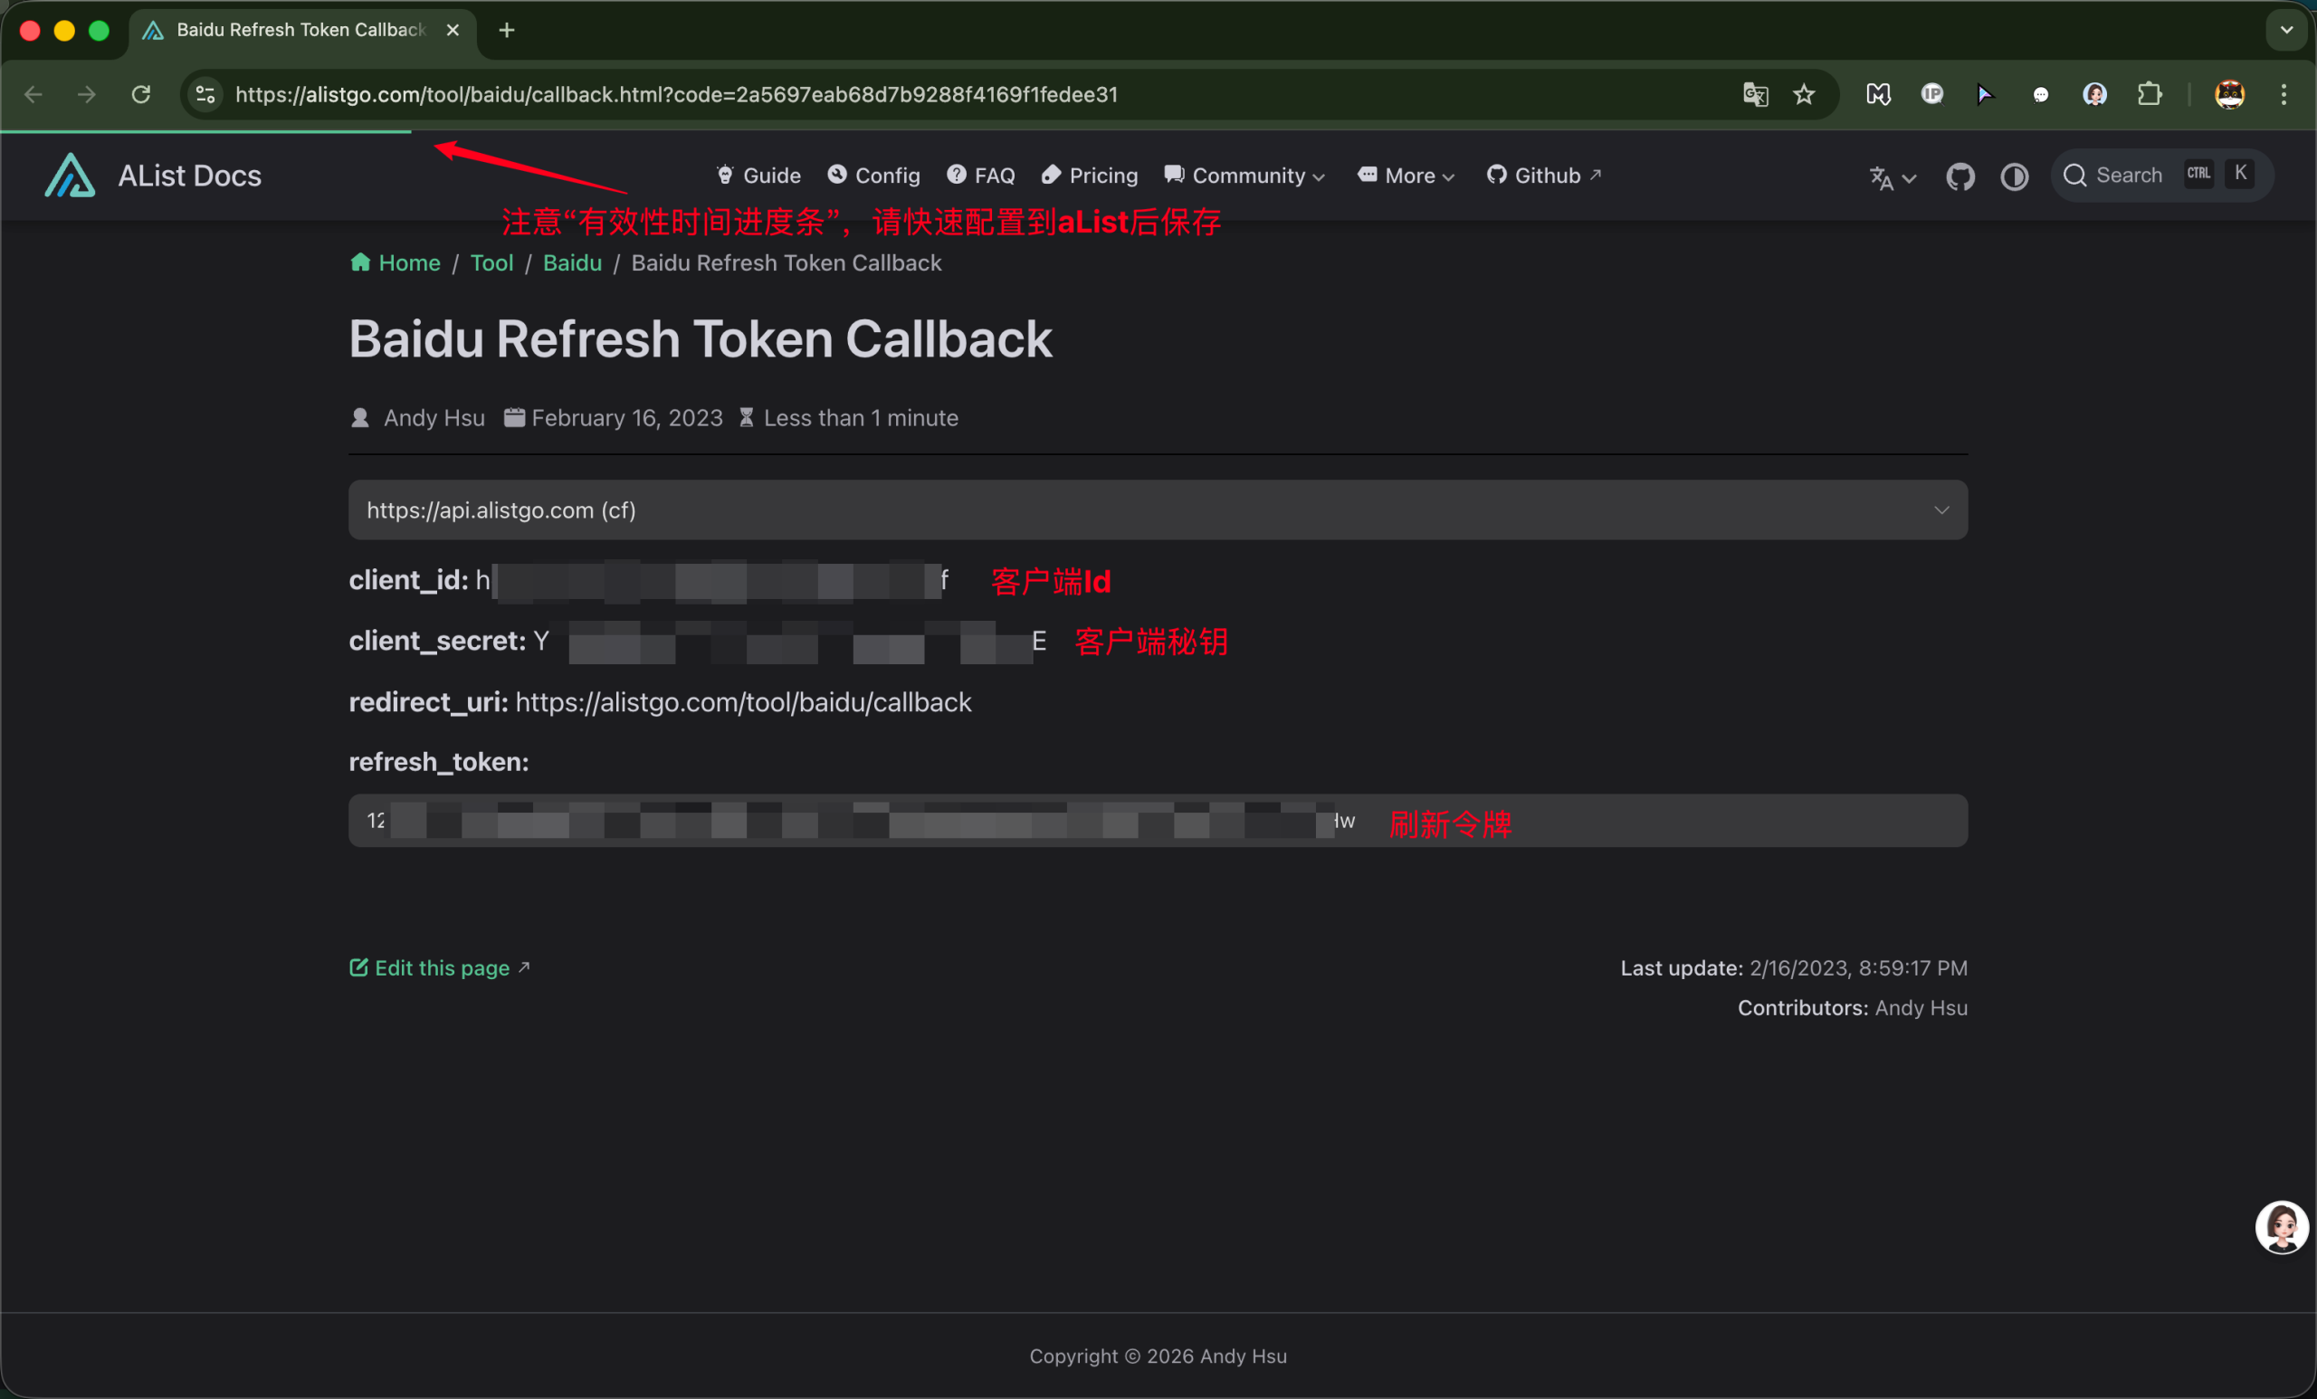Expand the More dropdown menu
The height and width of the screenshot is (1399, 2317).
[1406, 176]
